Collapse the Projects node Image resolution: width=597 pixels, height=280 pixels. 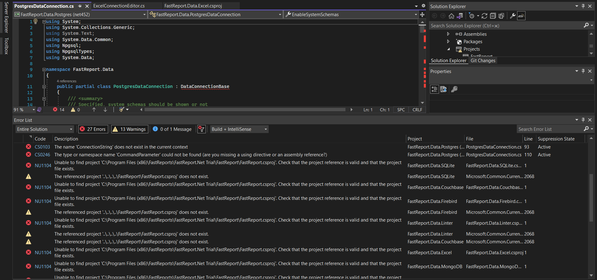[448, 49]
